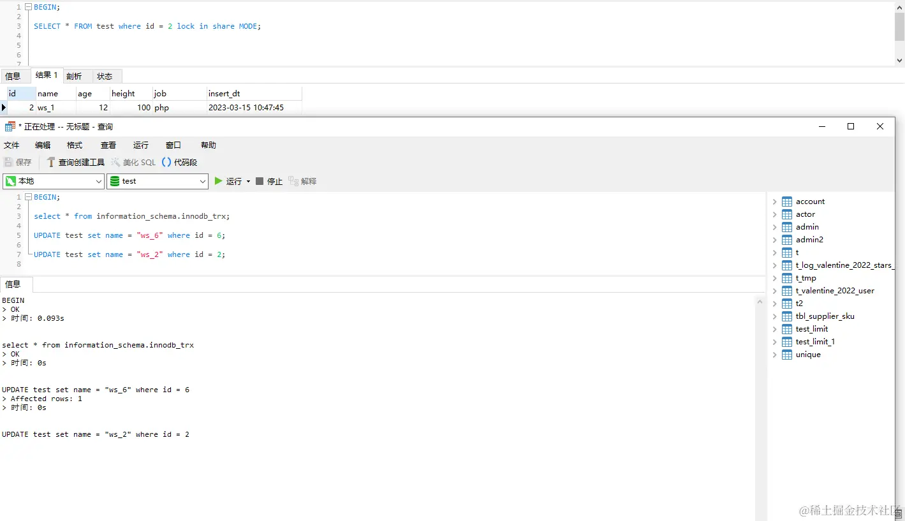
Task: Open the 格式 (Format) menu
Action: click(x=75, y=145)
